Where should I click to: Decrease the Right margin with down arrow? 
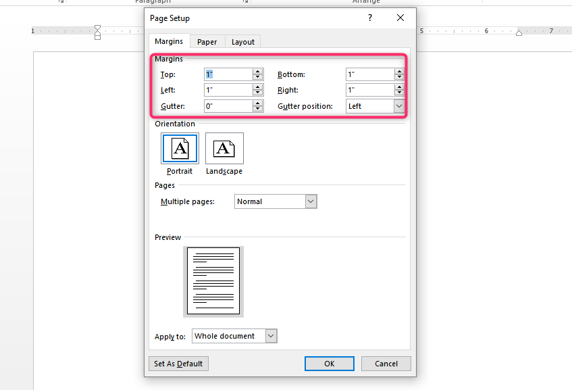click(x=399, y=93)
